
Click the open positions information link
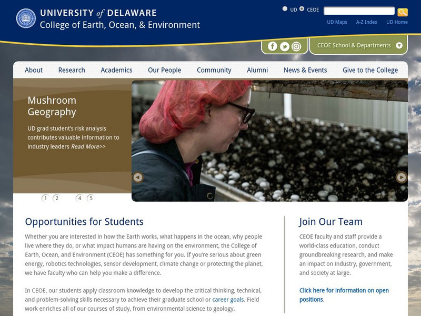pos(344,295)
